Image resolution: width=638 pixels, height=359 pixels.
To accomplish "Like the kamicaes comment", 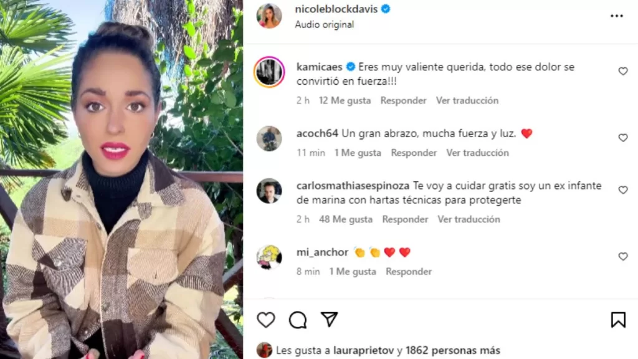I will (x=623, y=71).
